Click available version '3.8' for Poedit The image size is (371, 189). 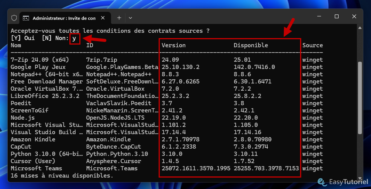tap(239, 103)
